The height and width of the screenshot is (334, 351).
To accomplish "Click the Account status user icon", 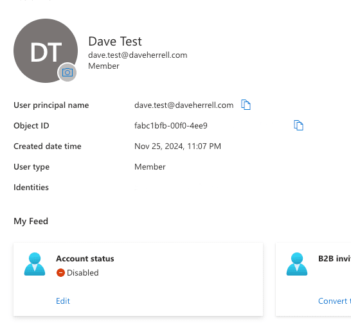I will pyautogui.click(x=35, y=264).
